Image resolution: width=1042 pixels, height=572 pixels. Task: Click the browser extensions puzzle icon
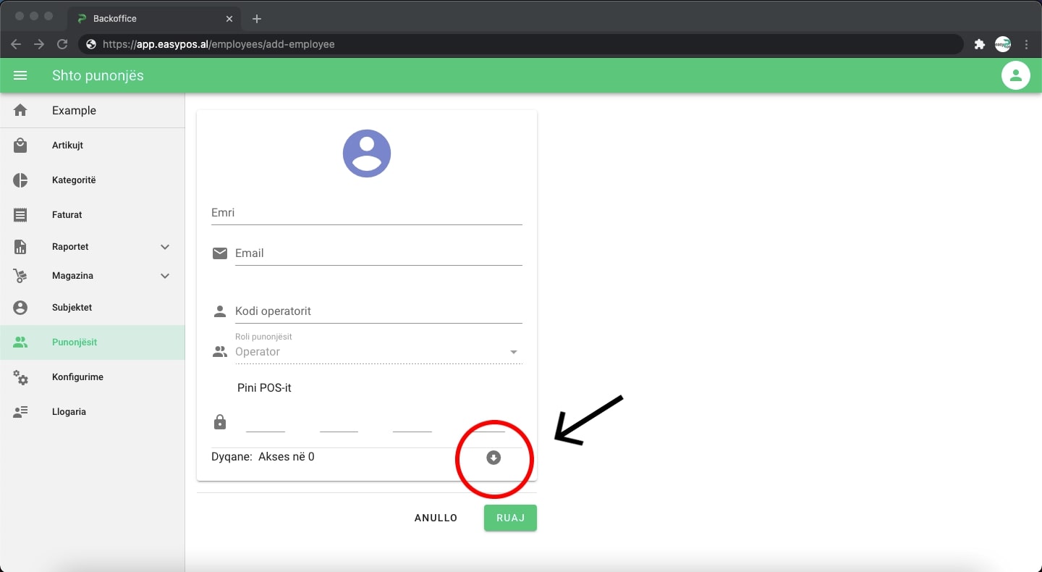point(980,44)
